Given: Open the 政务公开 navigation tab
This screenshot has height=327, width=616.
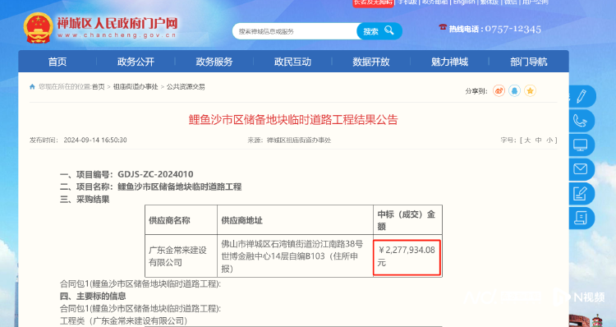Looking at the screenshot, I should [x=136, y=62].
